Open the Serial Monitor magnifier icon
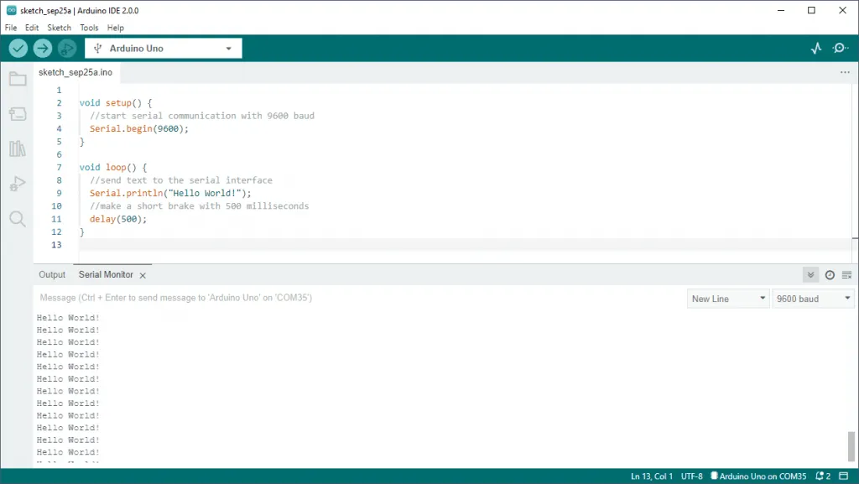The image size is (859, 484). 840,48
